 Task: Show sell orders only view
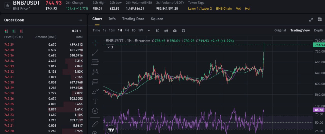22,31
